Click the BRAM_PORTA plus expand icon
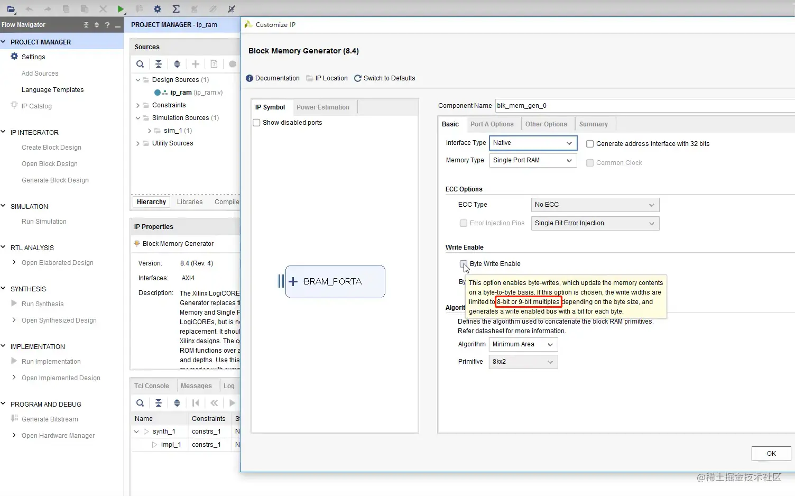Viewport: 795px width, 496px height. pos(293,281)
